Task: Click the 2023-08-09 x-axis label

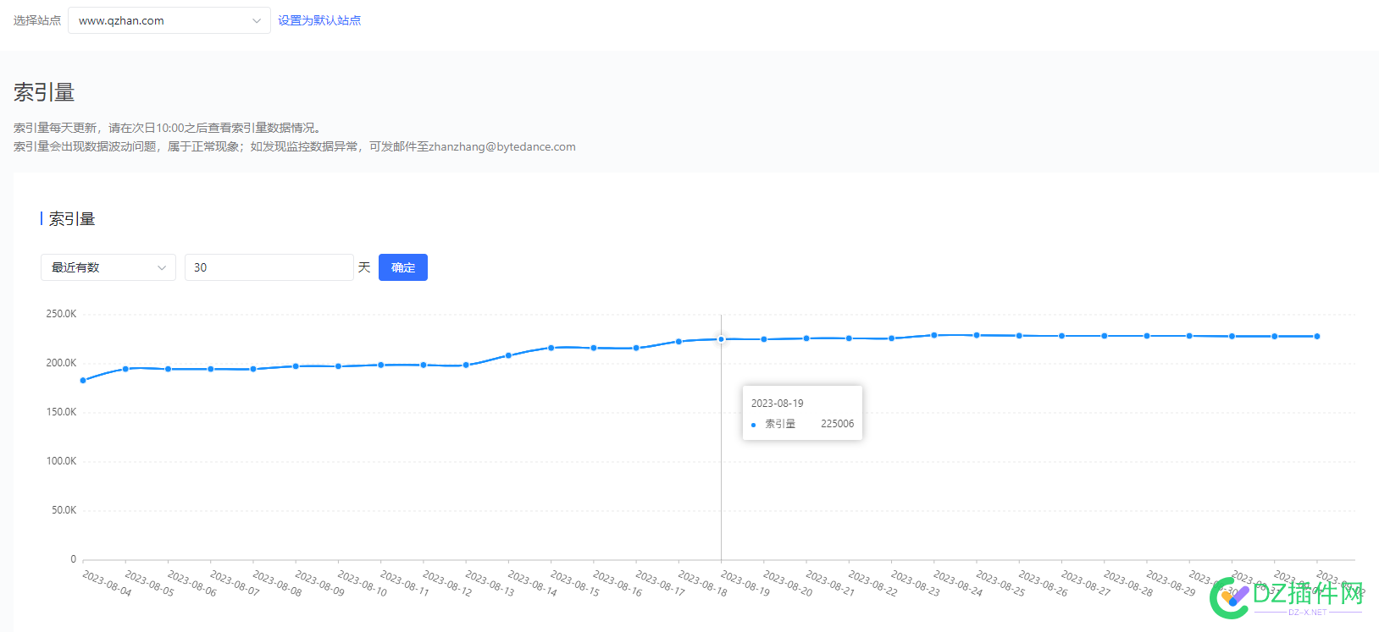Action: [319, 582]
